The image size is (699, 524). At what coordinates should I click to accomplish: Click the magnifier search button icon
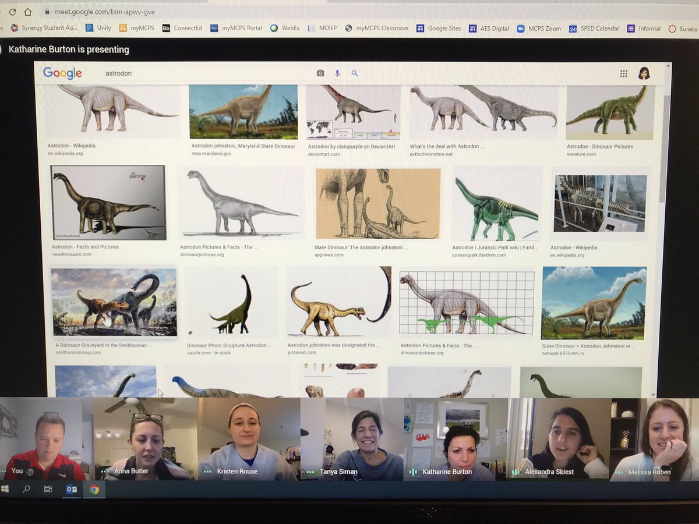pos(354,73)
